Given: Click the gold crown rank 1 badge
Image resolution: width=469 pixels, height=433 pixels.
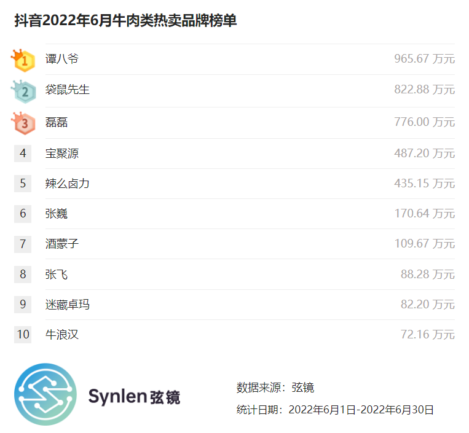Looking at the screenshot, I should click(23, 60).
